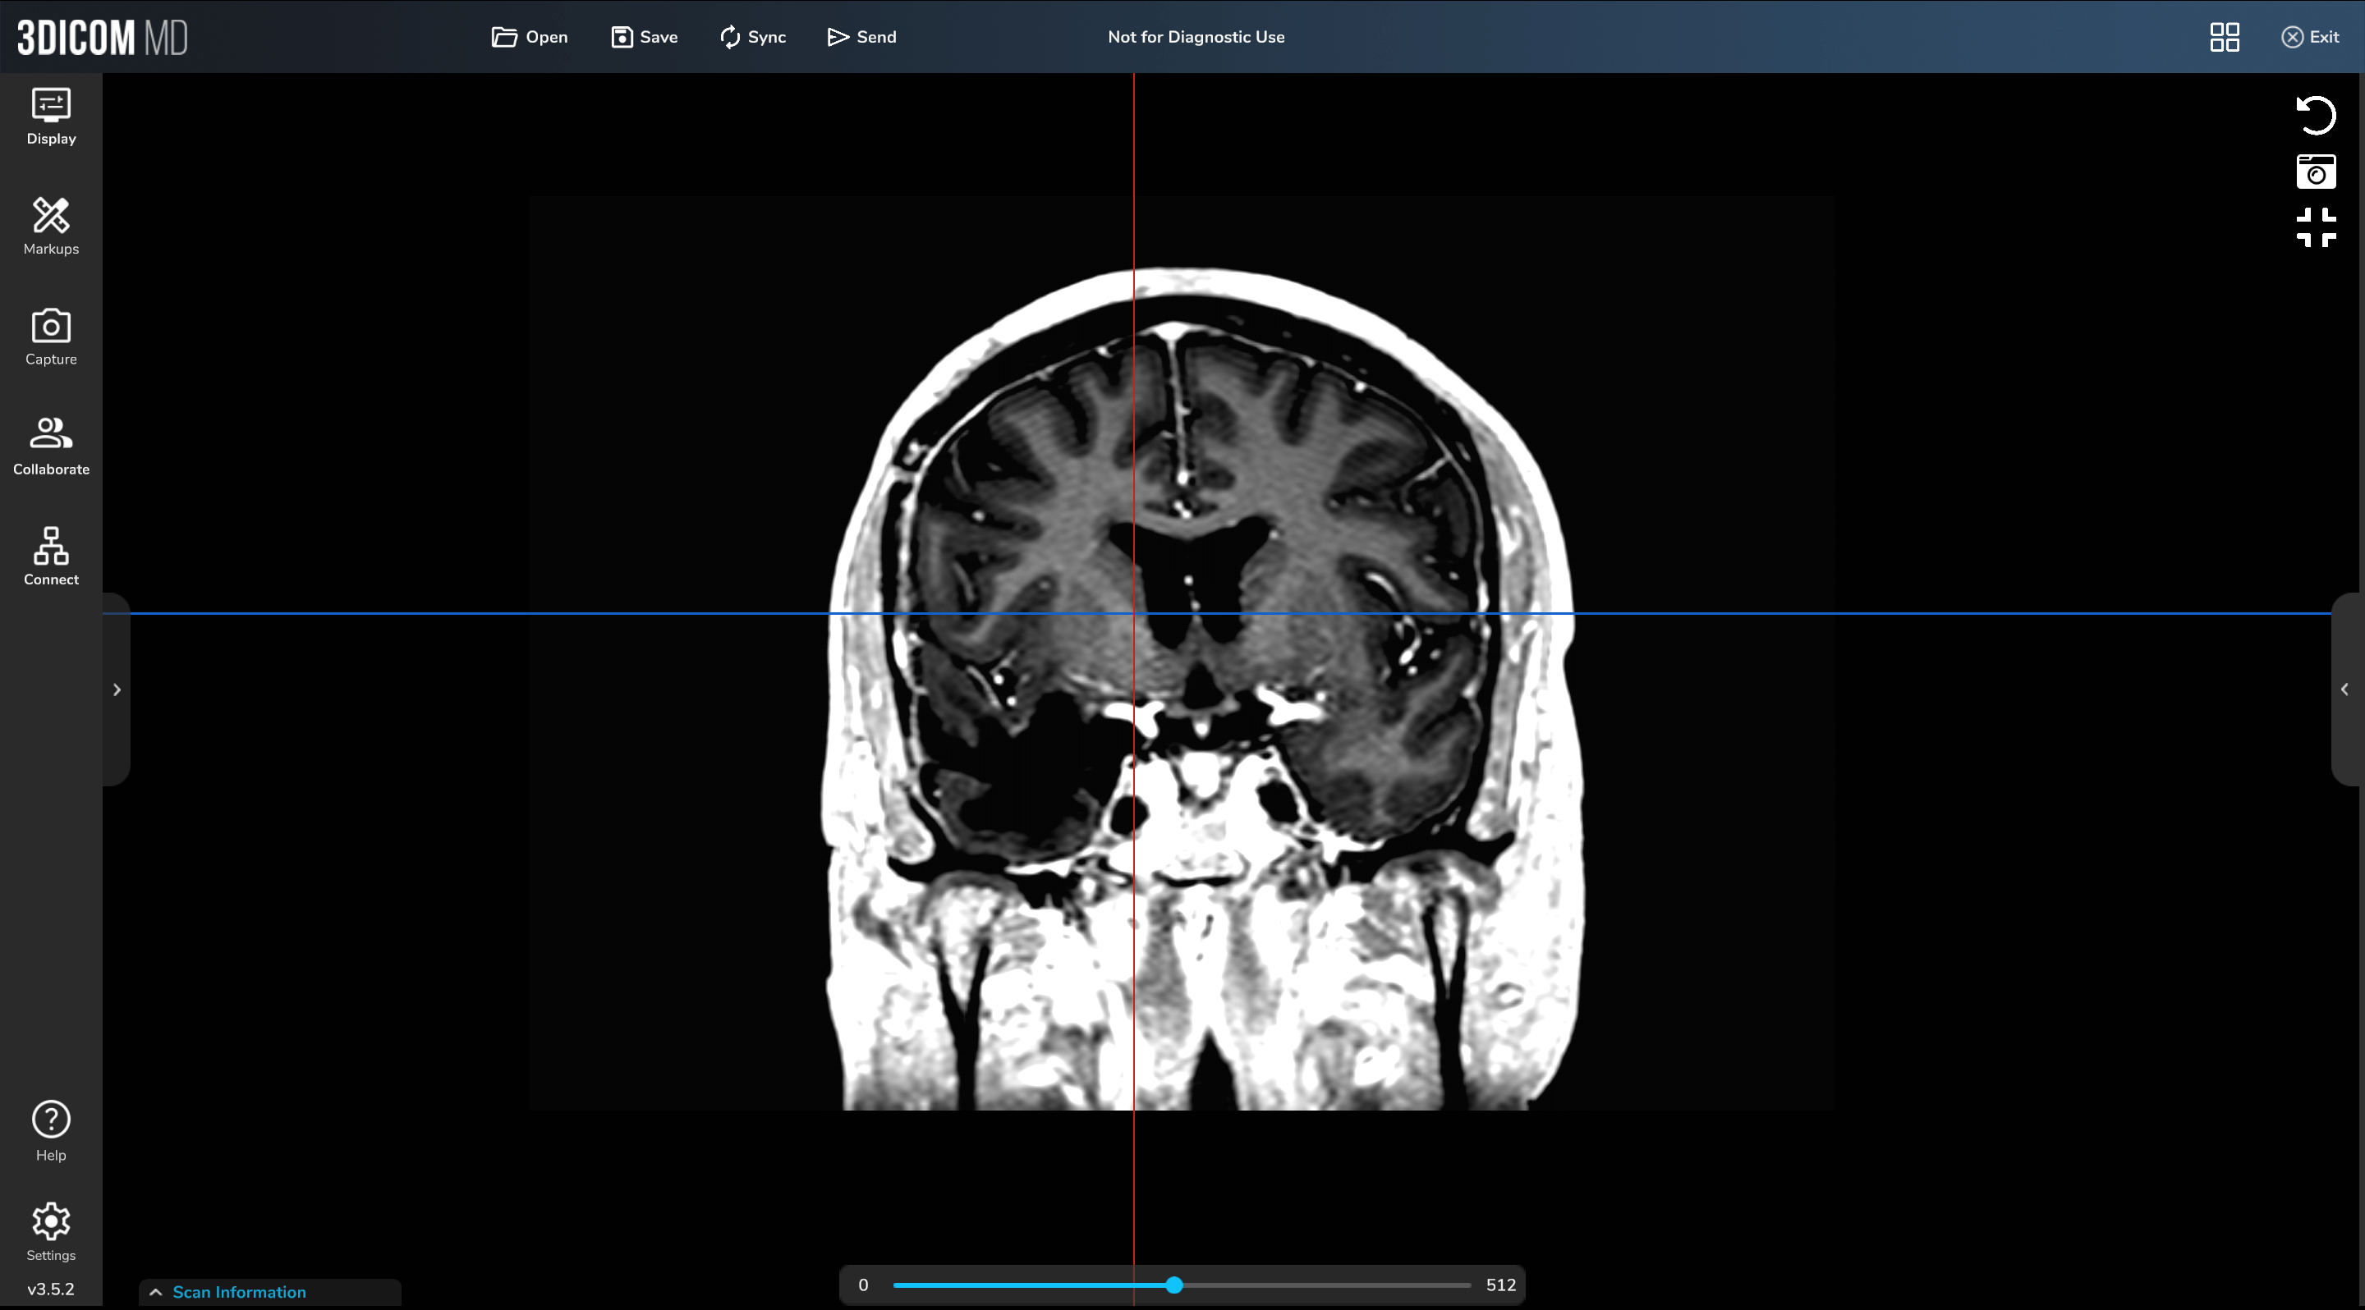Open the Help section
This screenshot has height=1310, width=2365.
click(52, 1131)
